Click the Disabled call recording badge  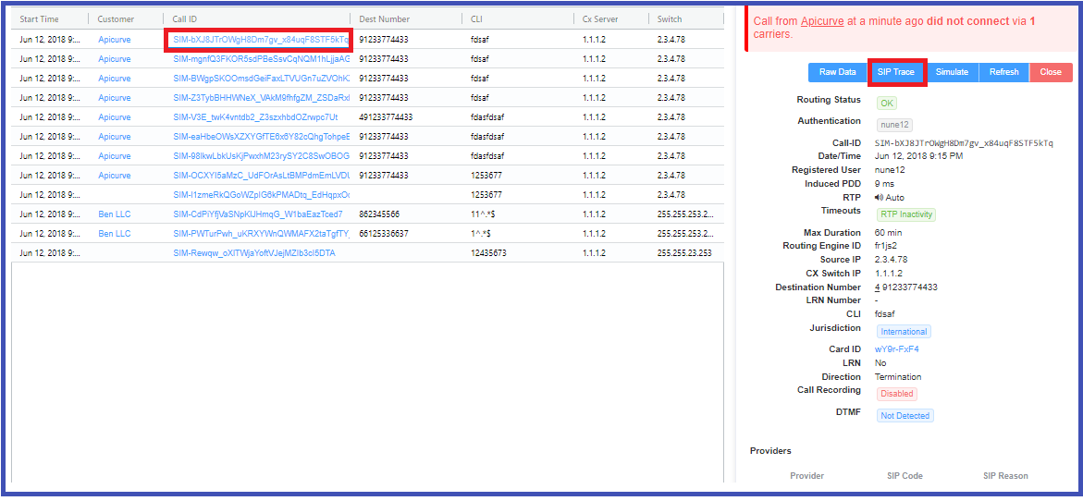pyautogui.click(x=896, y=394)
